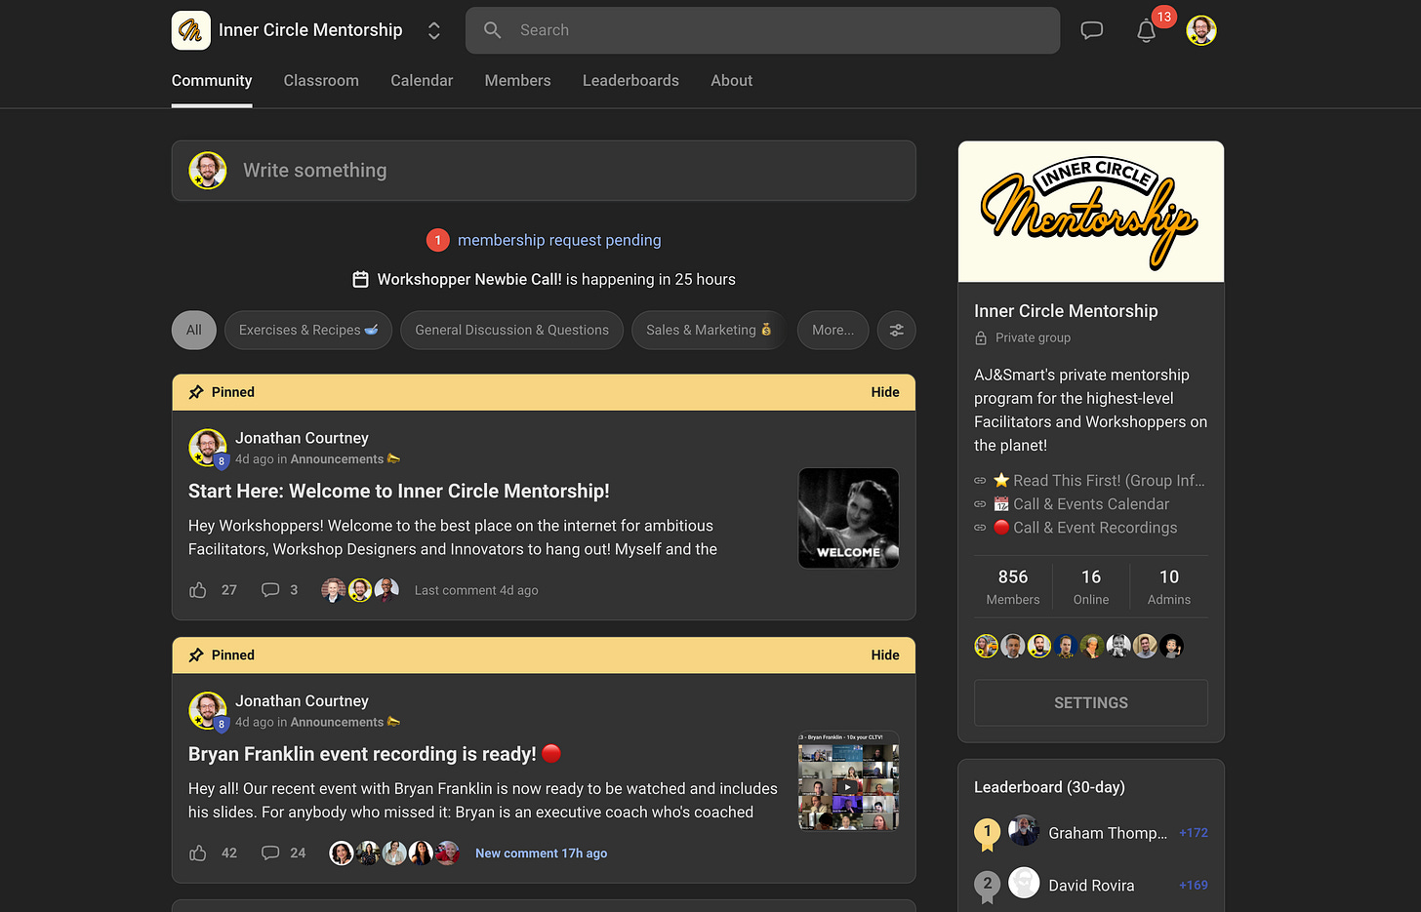Click the Leaderboard (30-day) heading
This screenshot has width=1421, height=912.
1049,787
